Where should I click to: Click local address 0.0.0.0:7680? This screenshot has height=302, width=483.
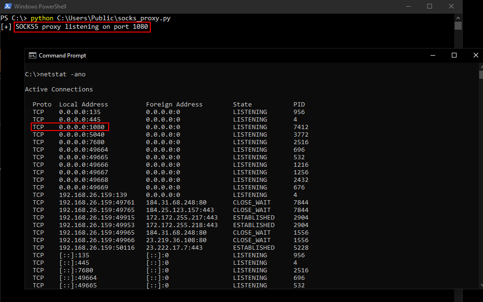click(82, 142)
